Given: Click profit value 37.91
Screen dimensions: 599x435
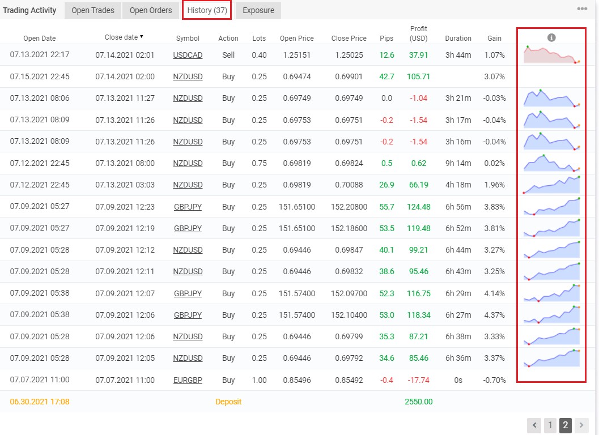Looking at the screenshot, I should click(x=418, y=55).
